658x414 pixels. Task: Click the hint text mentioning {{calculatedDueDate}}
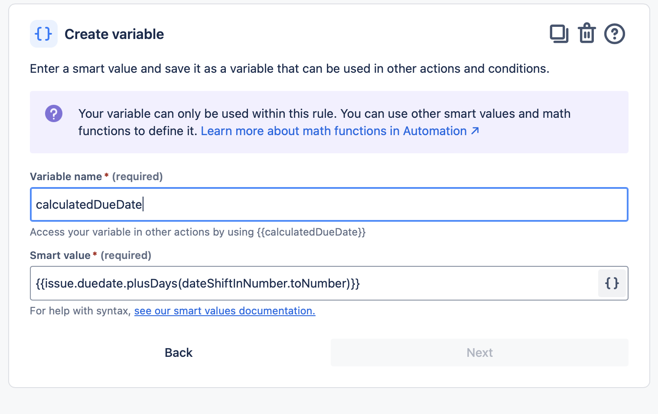(x=198, y=232)
